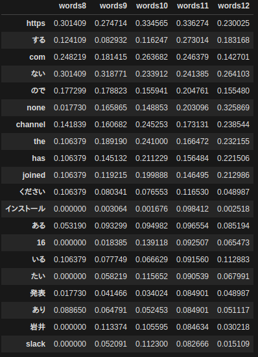The image size is (258, 357).
Task: Select the none row label
Action: click(36, 108)
